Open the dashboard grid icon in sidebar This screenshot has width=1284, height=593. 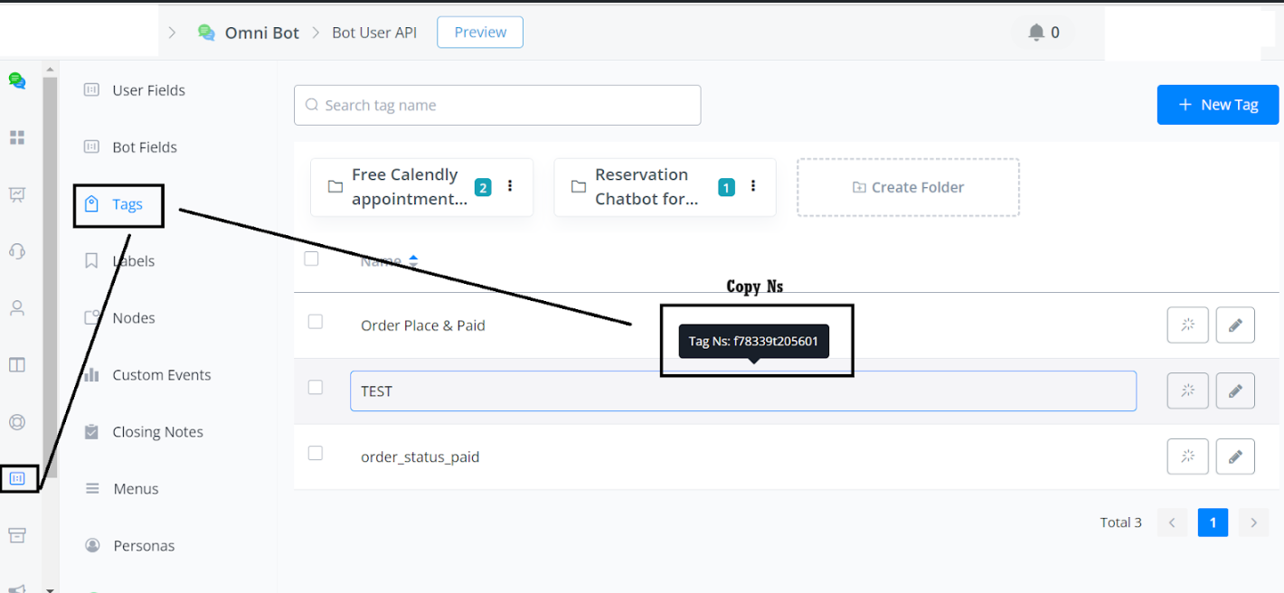17,137
